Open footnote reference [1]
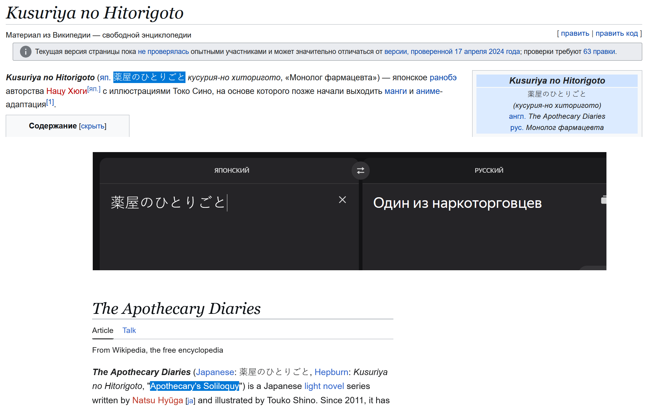 click(50, 102)
